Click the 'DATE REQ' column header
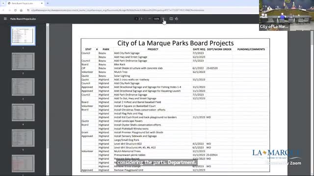 [x=199, y=49]
